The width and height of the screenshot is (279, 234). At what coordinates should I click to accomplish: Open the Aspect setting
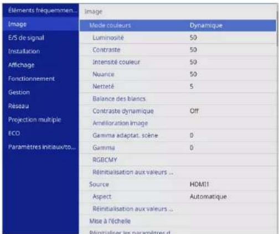(178, 196)
